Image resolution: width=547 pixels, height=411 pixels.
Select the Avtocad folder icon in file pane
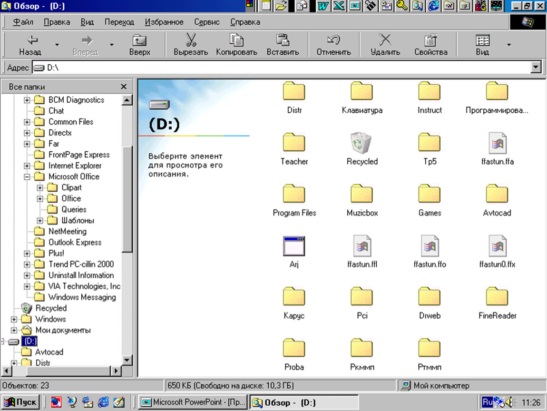tap(497, 194)
